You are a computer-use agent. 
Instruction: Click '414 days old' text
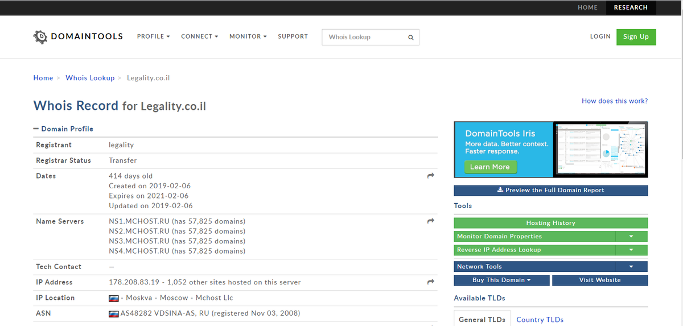pyautogui.click(x=131, y=176)
